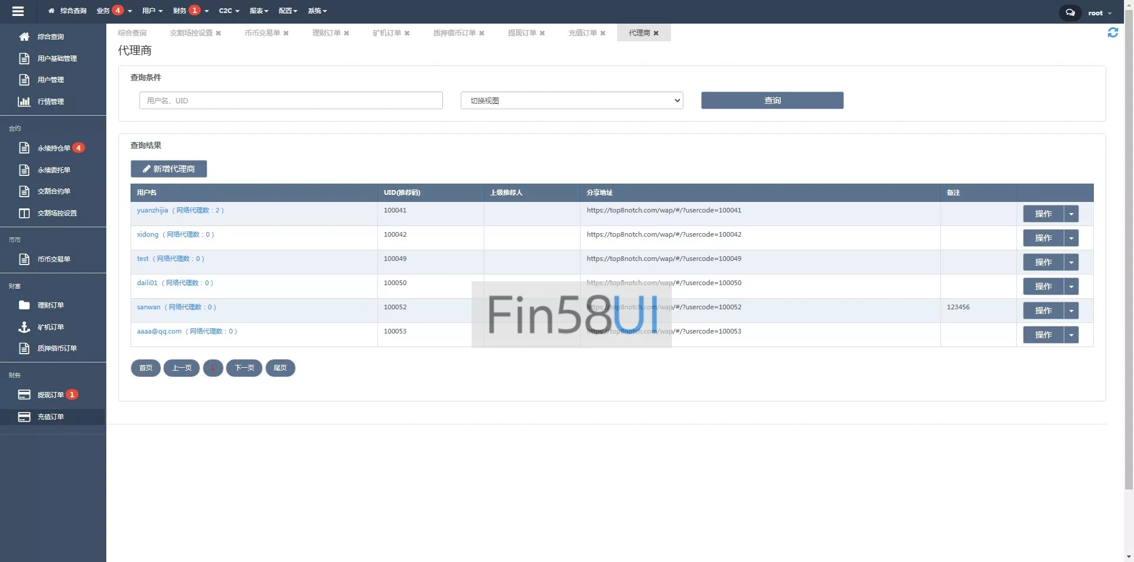Viewport: 1134px width, 562px height.
Task: Expand the action arrow for sanwan row
Action: [x=1071, y=311]
